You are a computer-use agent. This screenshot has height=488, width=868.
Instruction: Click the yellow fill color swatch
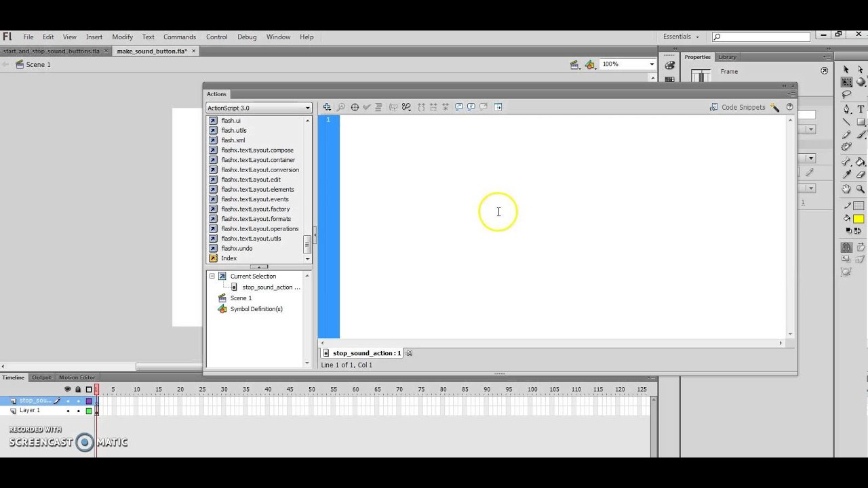pyautogui.click(x=859, y=219)
